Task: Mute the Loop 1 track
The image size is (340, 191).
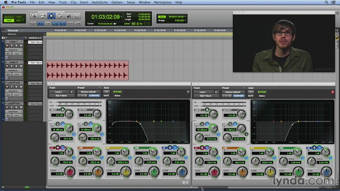Action: point(21,46)
